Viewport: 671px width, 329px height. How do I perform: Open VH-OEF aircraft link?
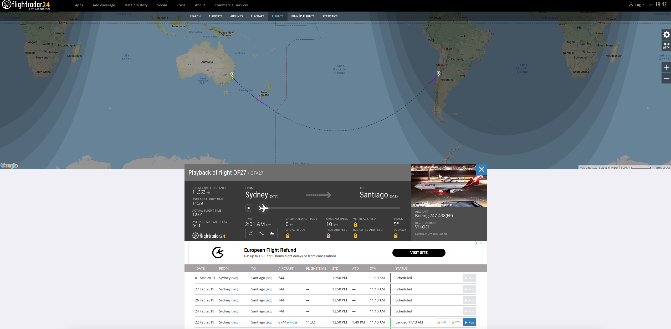pos(293,323)
